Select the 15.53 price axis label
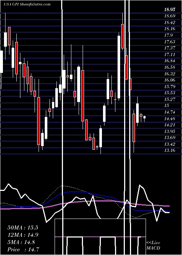Screen dimensions: 182x255 [170, 93]
